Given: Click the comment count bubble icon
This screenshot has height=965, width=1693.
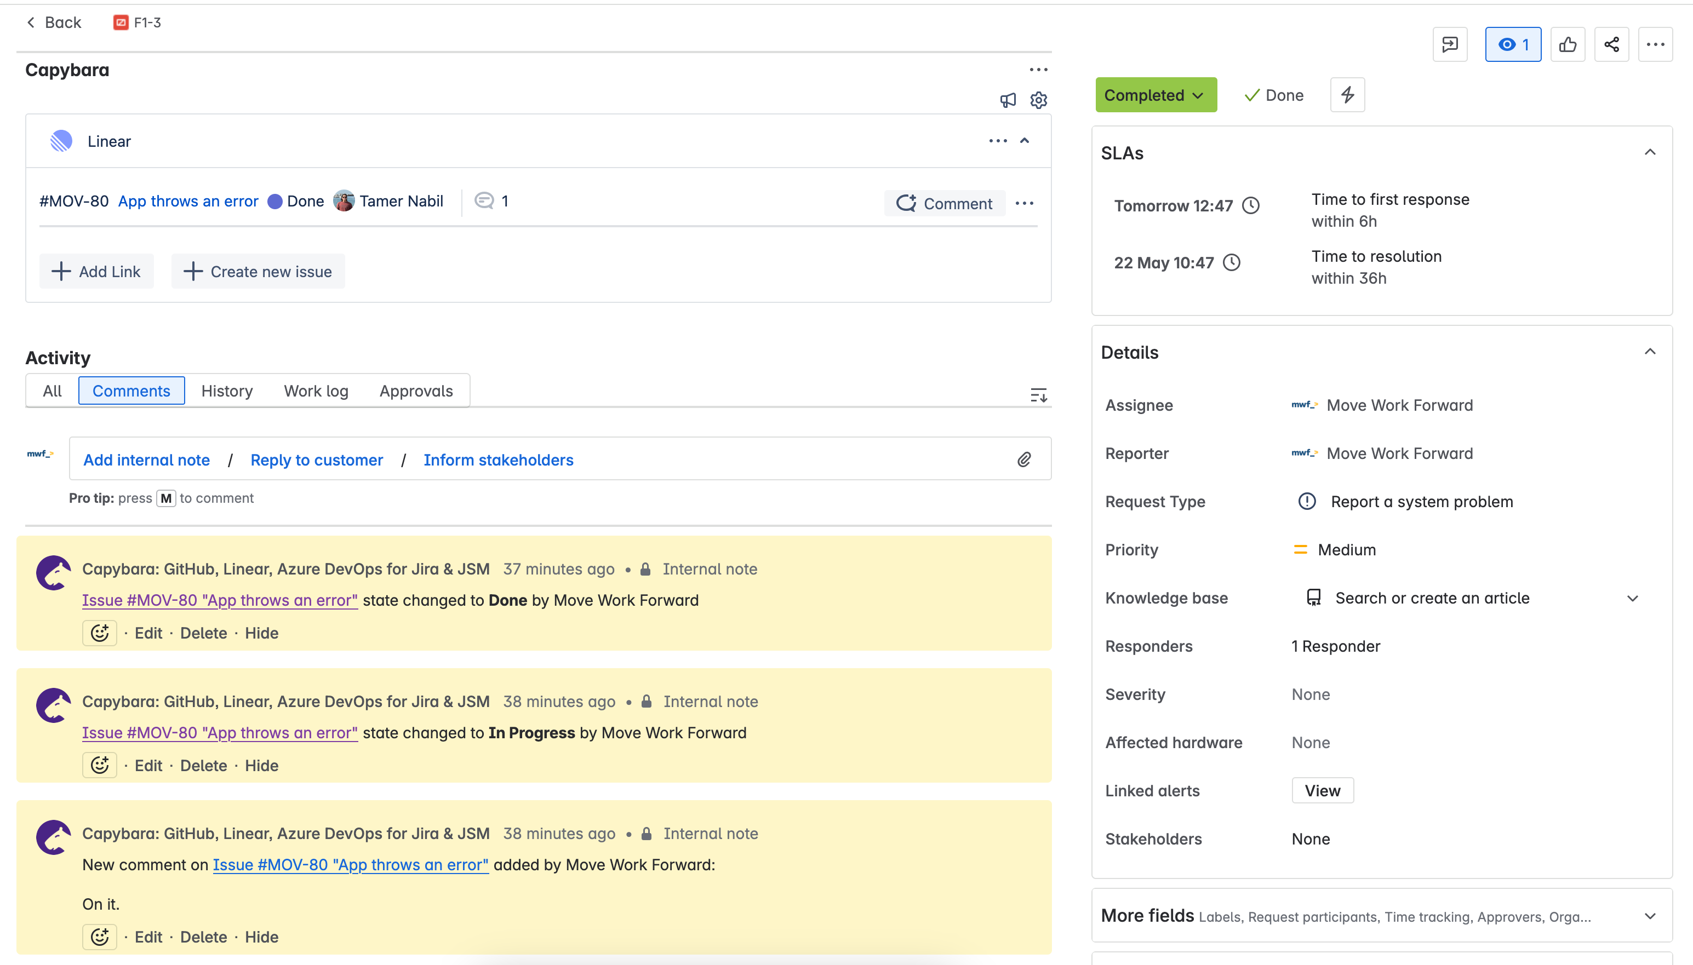Looking at the screenshot, I should point(484,200).
